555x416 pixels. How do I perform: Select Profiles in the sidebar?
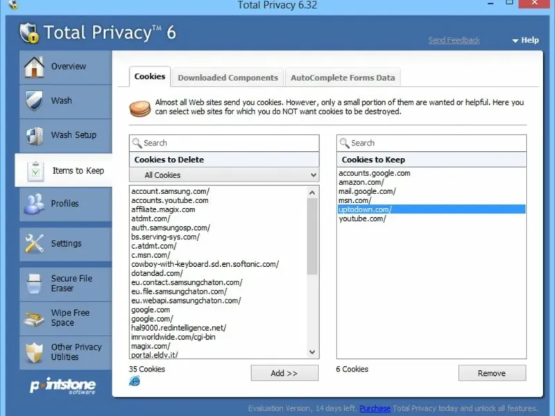(x=66, y=204)
